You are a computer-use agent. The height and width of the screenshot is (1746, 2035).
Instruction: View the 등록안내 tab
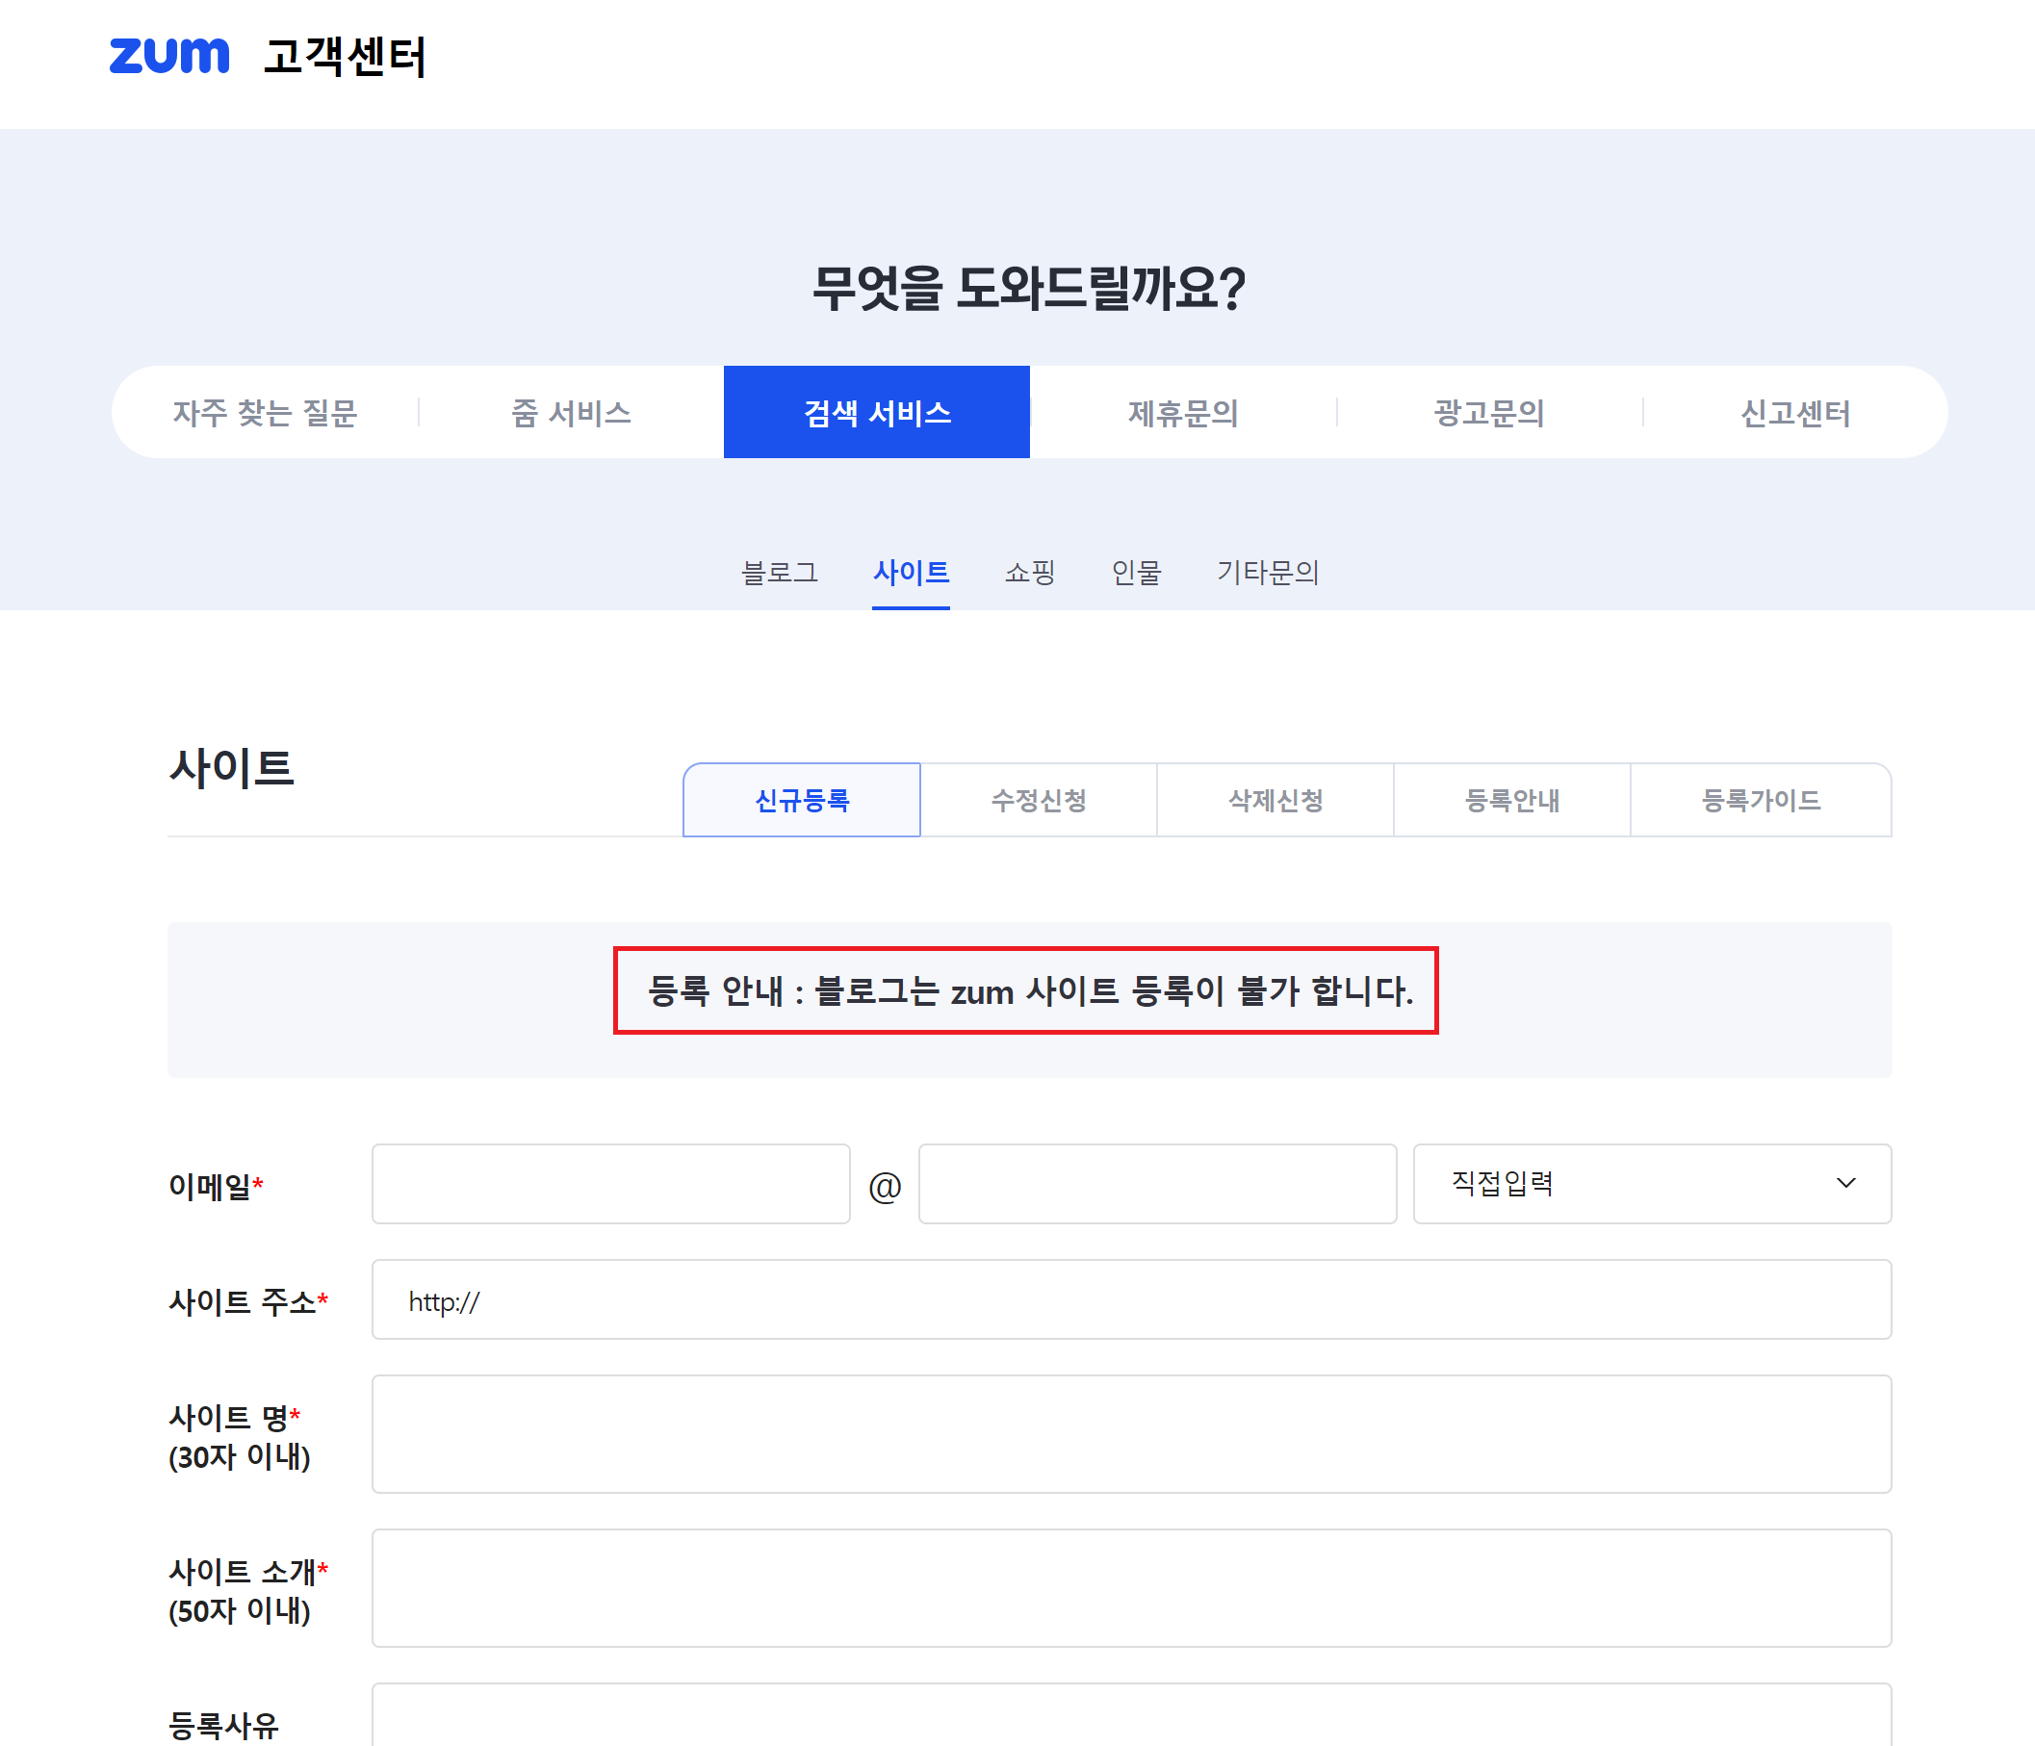[1511, 801]
